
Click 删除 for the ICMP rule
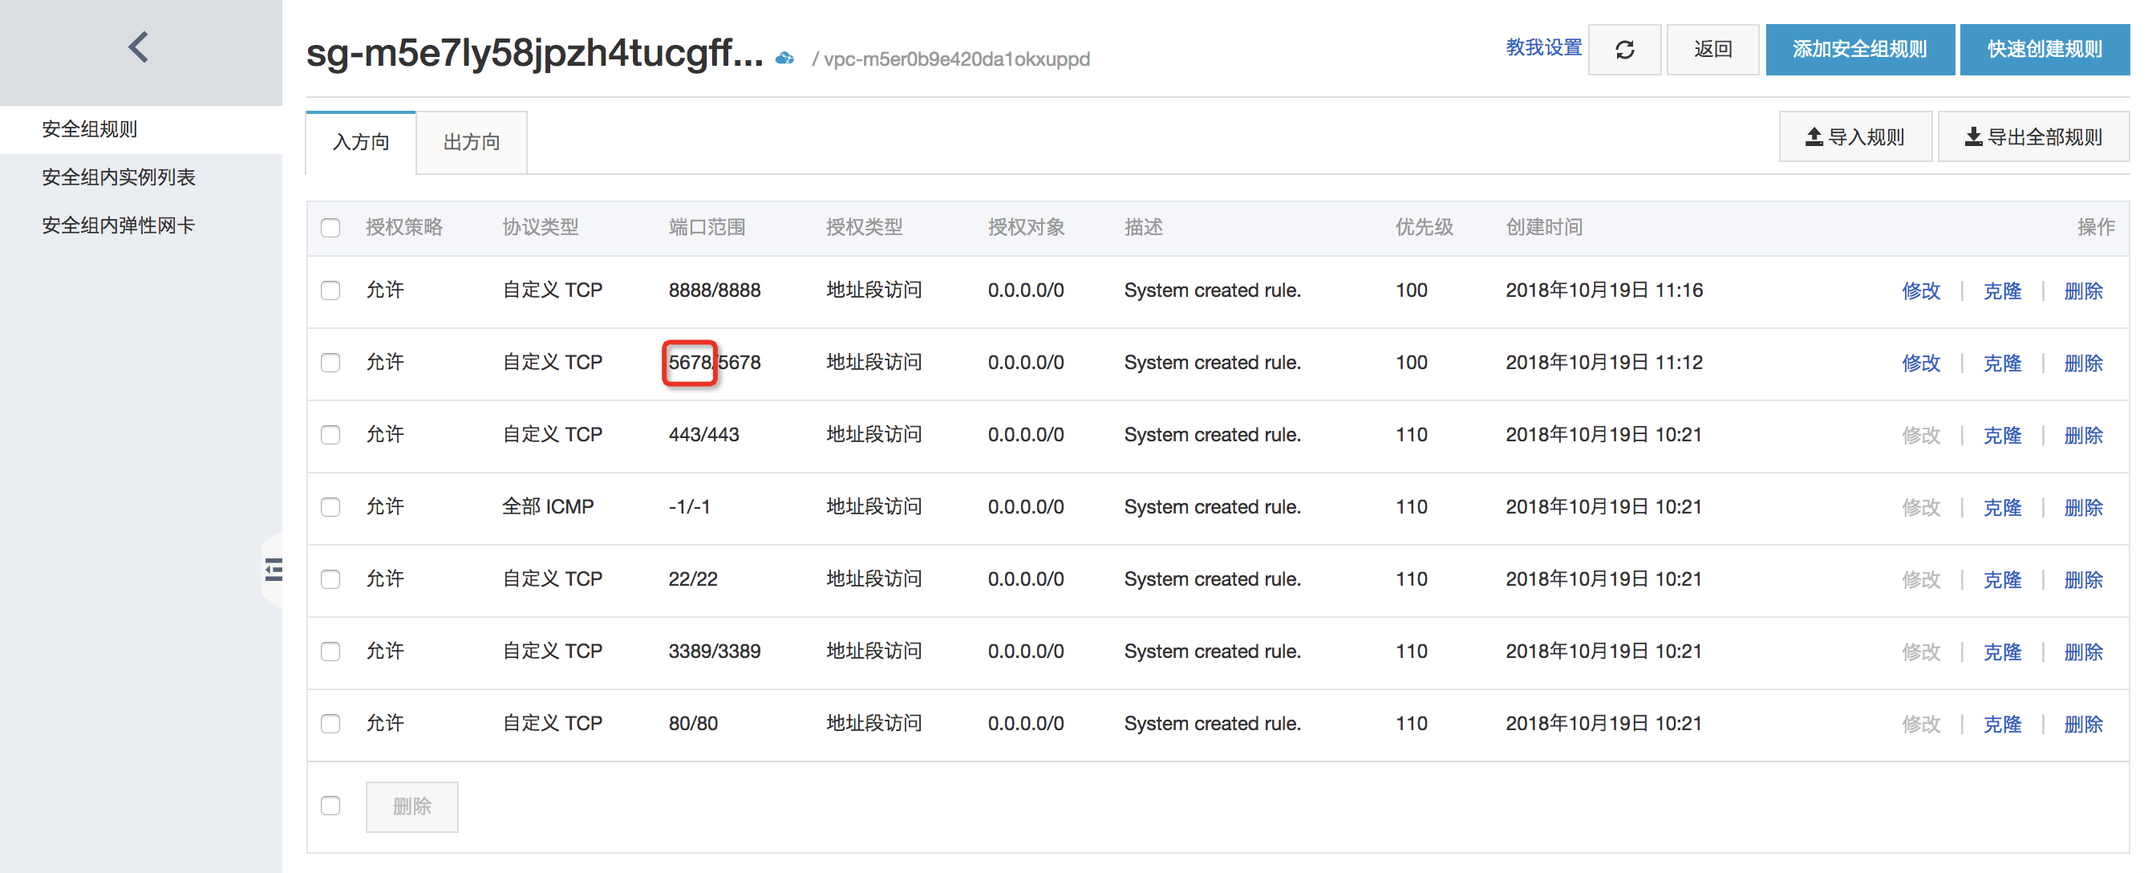coord(2083,507)
